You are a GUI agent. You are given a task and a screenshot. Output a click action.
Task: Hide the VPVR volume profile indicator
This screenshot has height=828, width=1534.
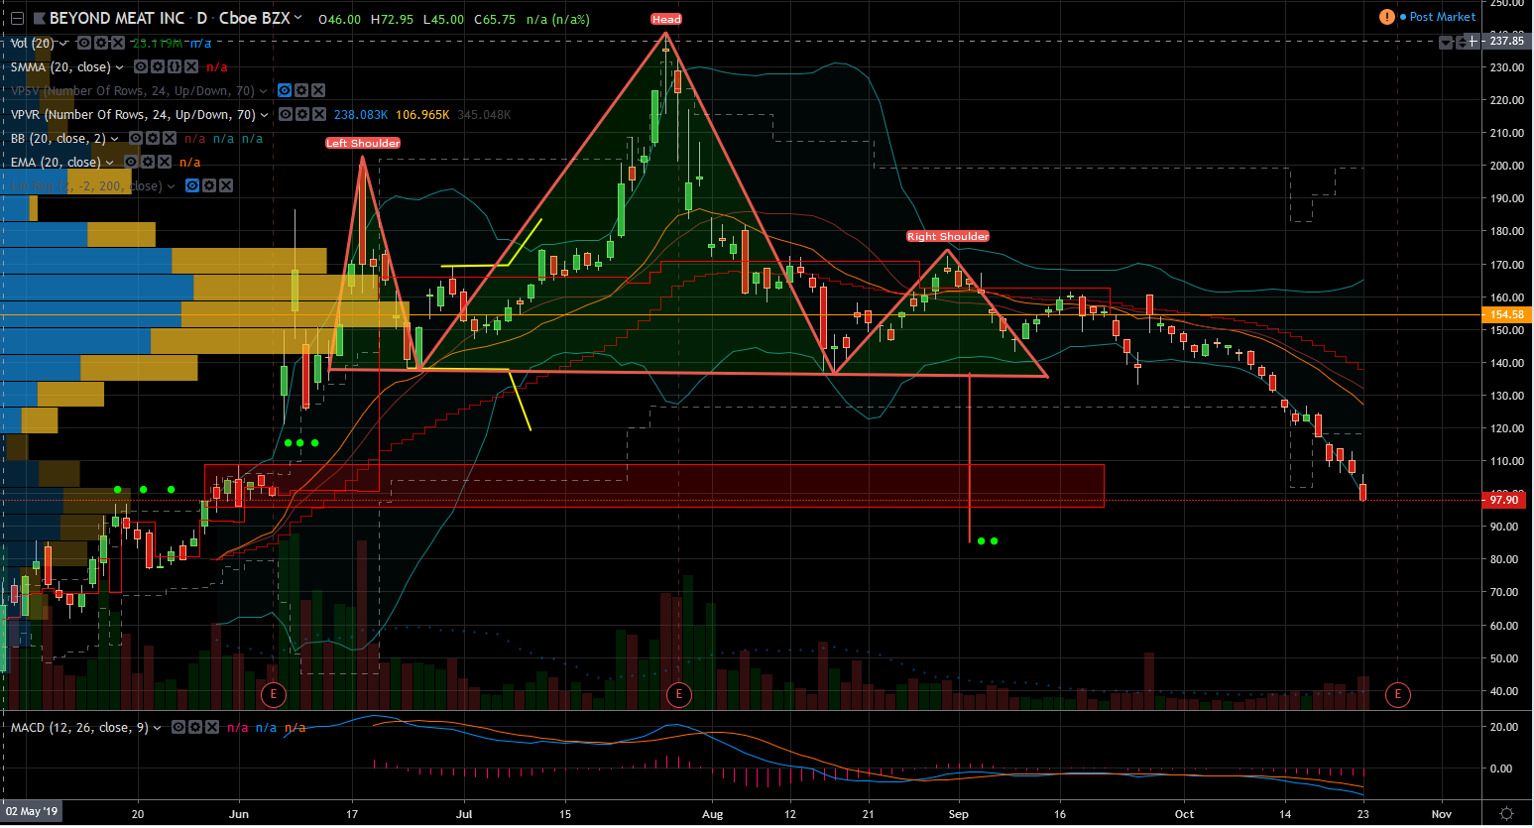tap(286, 114)
